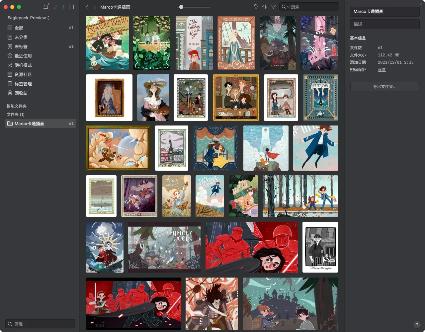425x332 pixels.
Task: Select the black and white portrait thumbnail
Action: [320, 247]
